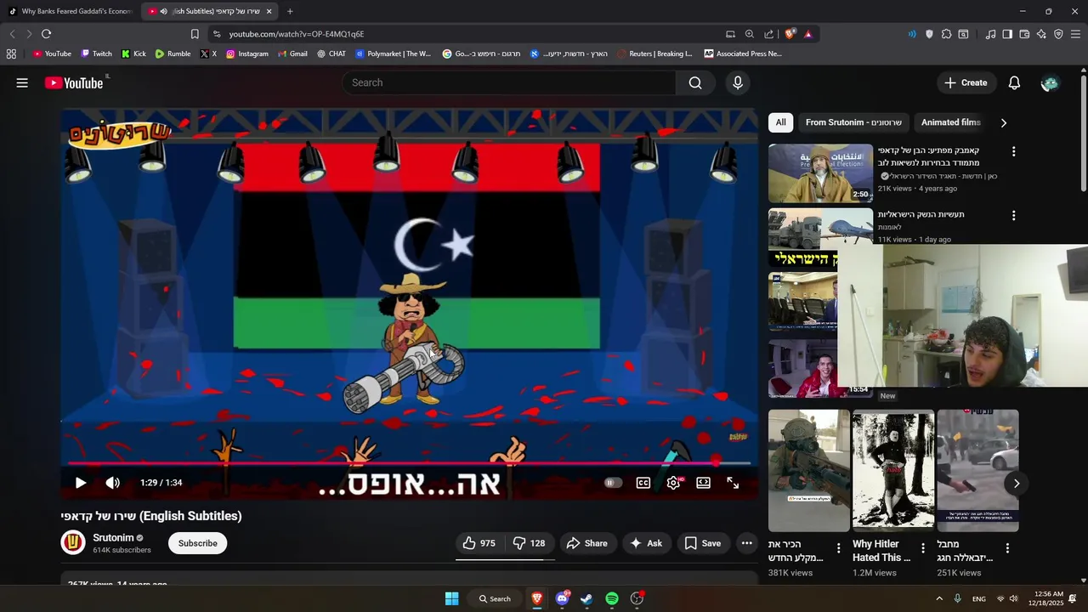1088x612 pixels.
Task: Open Brave Leo AI sparkle icon
Action: click(x=1041, y=34)
